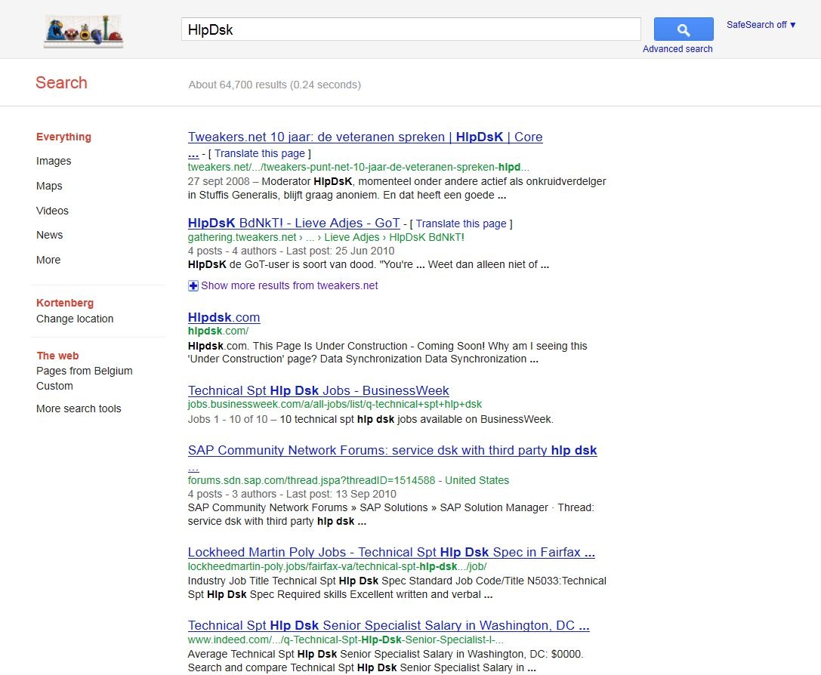Screen dimensions: 821x675
Task: Open the SafeSearch off dropdown
Action: tap(761, 25)
